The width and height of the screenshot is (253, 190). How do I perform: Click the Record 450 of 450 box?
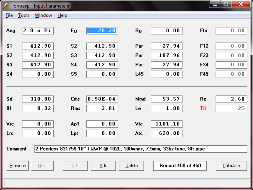tap(180, 166)
